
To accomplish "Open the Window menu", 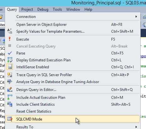I will 73,9.
